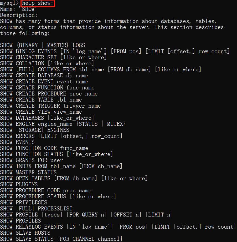
Task: Click the 'SHOW MASTER STATUS' line
Action: (28, 172)
